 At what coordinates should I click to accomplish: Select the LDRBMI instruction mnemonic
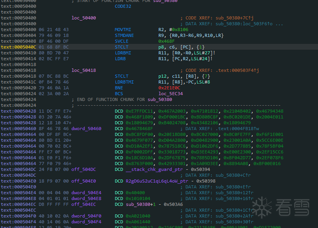[123, 53]
